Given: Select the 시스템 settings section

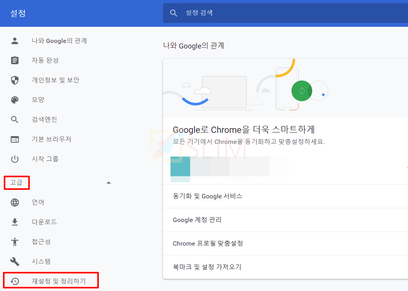Looking at the screenshot, I should [41, 261].
